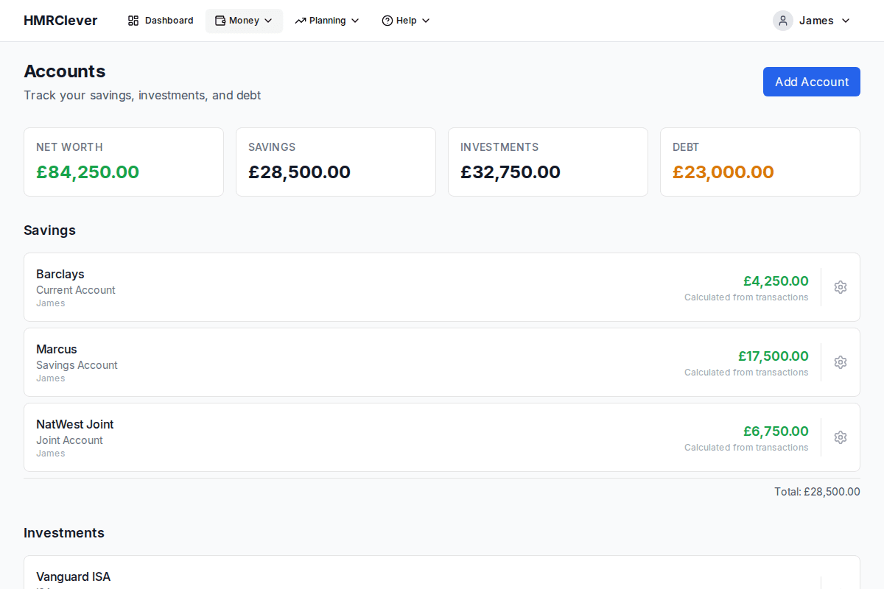This screenshot has width=884, height=589.
Task: Open settings gear for NatWest Joint account
Action: 840,437
